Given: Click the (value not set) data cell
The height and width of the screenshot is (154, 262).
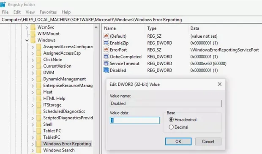Looking at the screenshot, I should point(204,36).
